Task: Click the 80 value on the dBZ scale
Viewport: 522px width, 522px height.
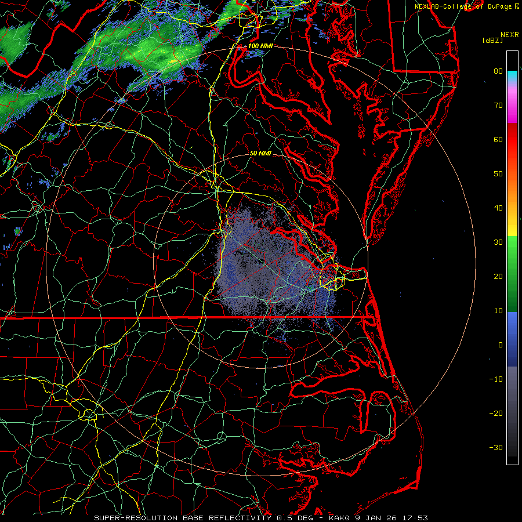Action: 498,71
